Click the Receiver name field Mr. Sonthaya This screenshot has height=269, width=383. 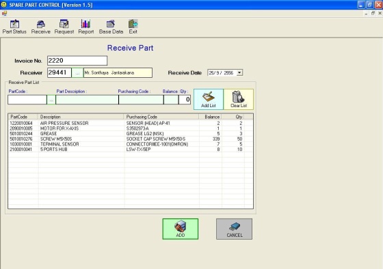(x=118, y=72)
